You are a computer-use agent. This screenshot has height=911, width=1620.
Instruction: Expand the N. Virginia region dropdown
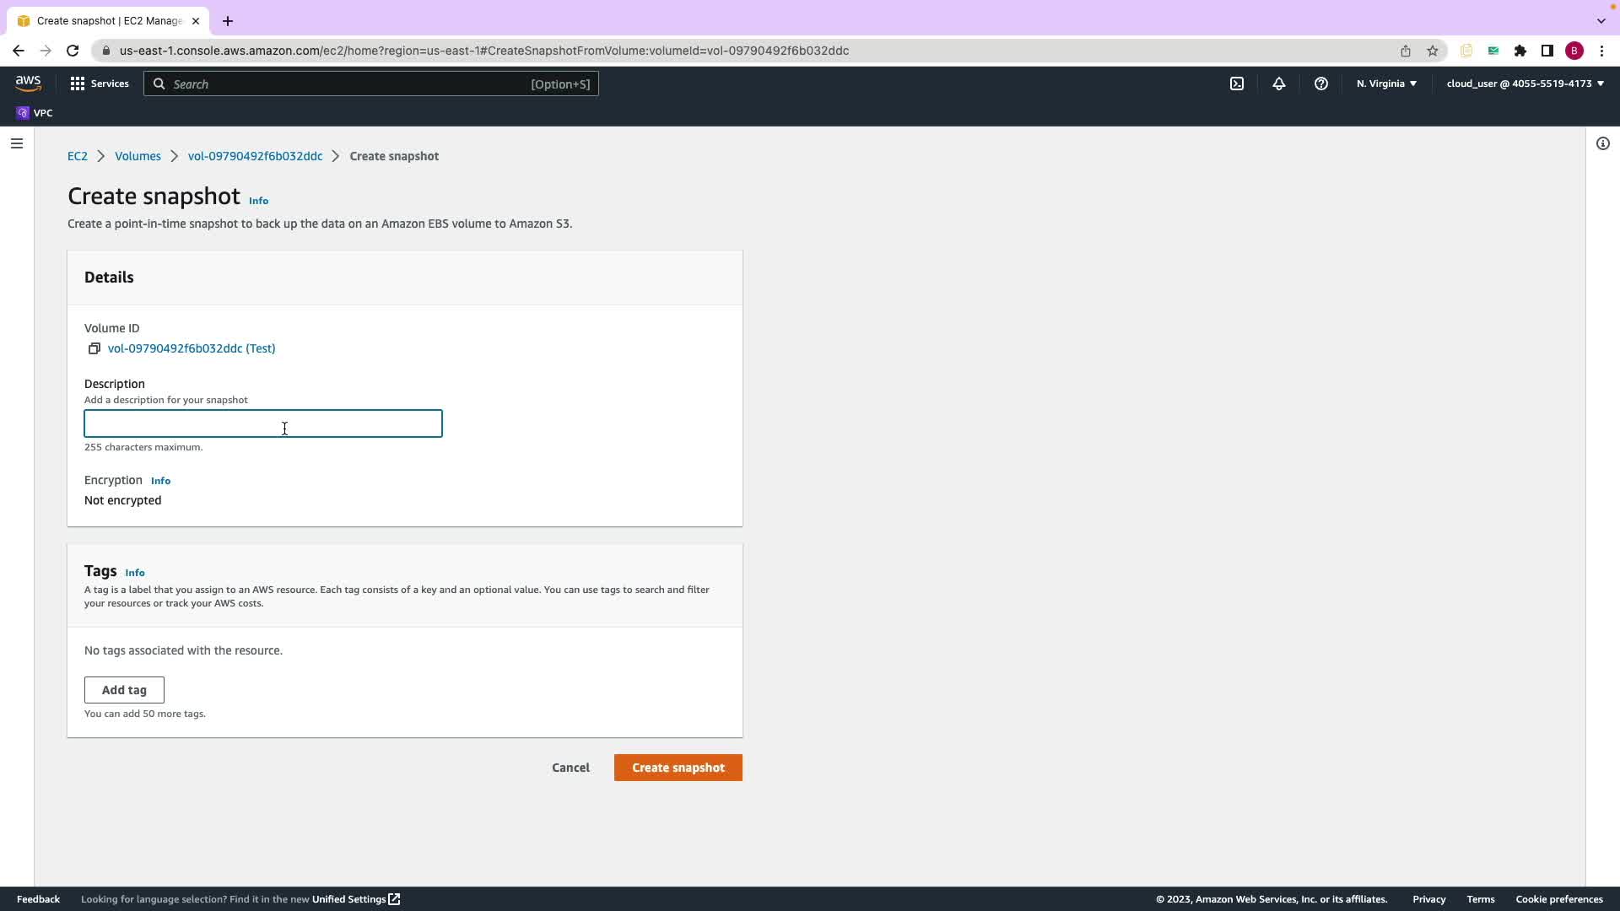tap(1386, 84)
